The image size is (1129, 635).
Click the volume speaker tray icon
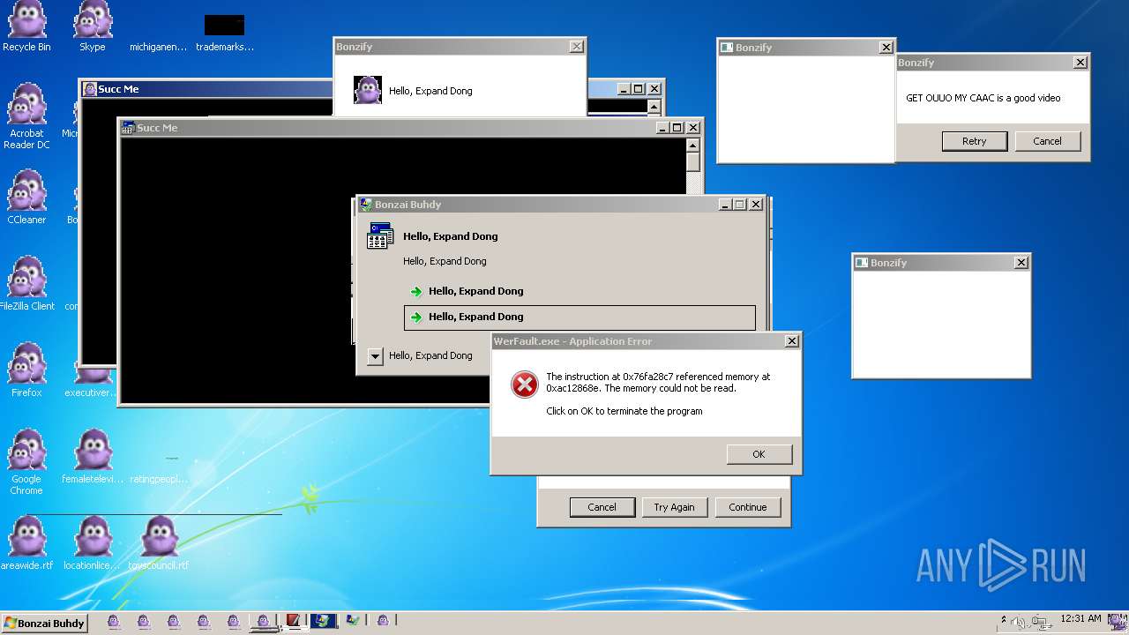click(1020, 623)
